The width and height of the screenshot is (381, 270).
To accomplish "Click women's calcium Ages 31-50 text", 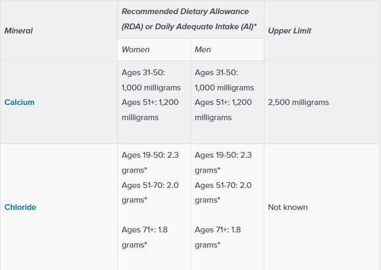I will [151, 80].
